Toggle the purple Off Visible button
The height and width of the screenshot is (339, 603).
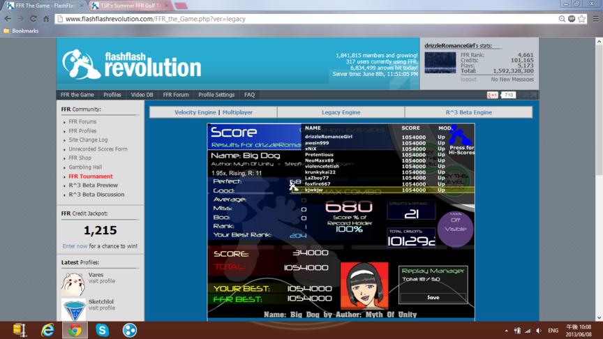coord(455,229)
